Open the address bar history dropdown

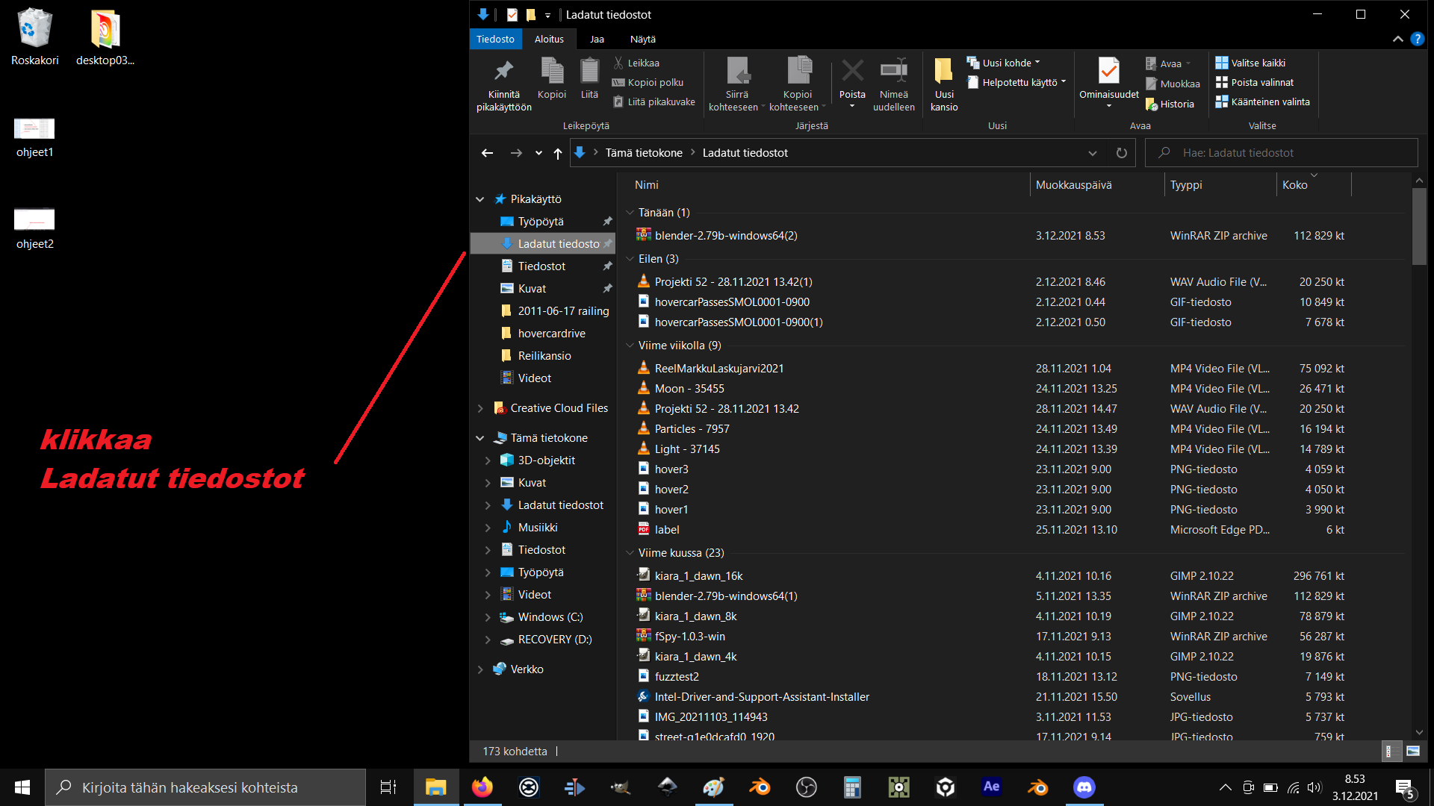tap(1092, 153)
